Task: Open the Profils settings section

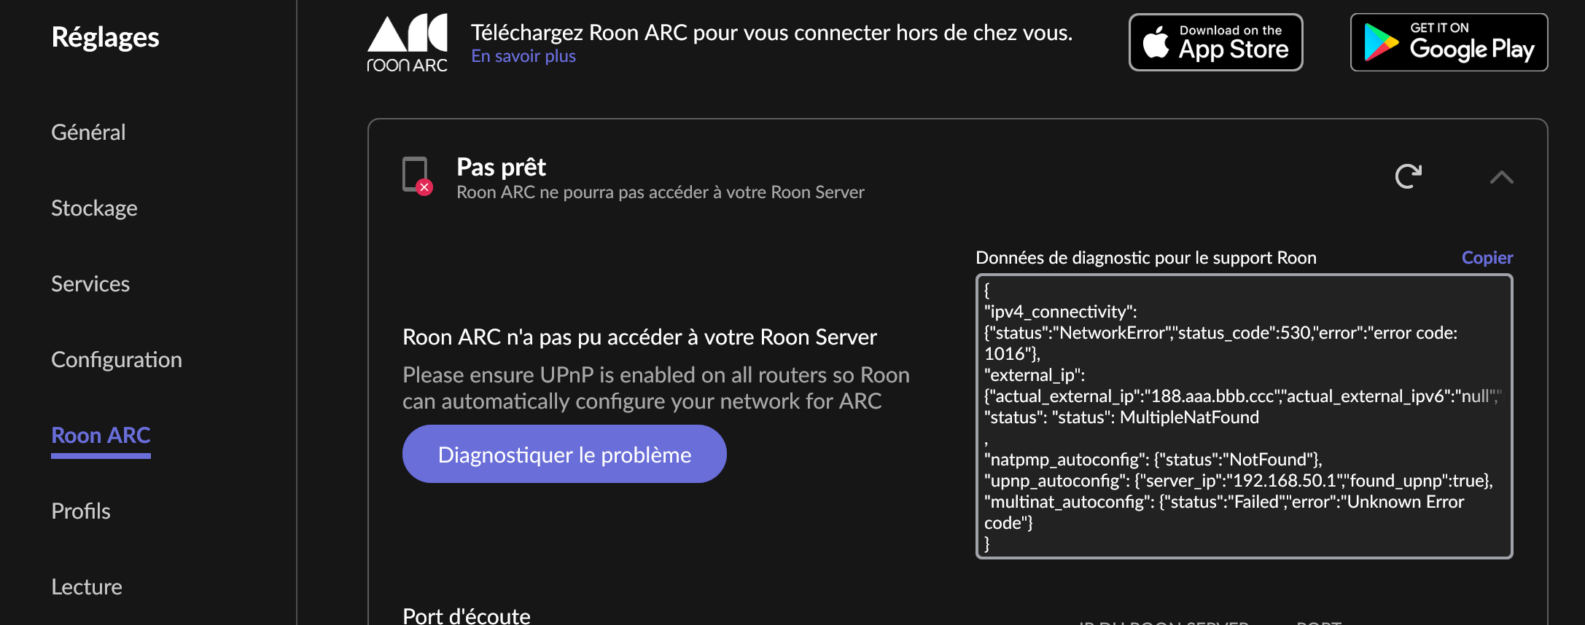Action: [81, 511]
